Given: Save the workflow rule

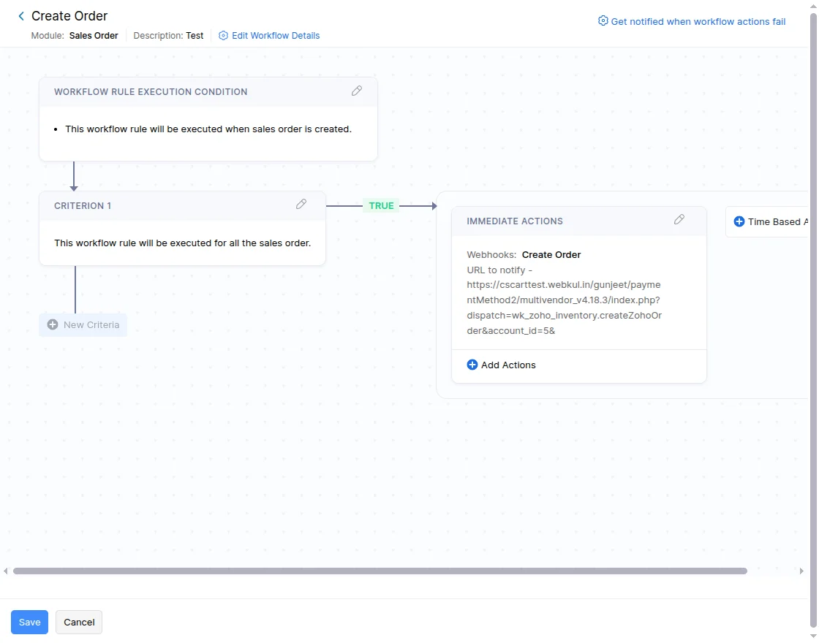Looking at the screenshot, I should pos(30,622).
